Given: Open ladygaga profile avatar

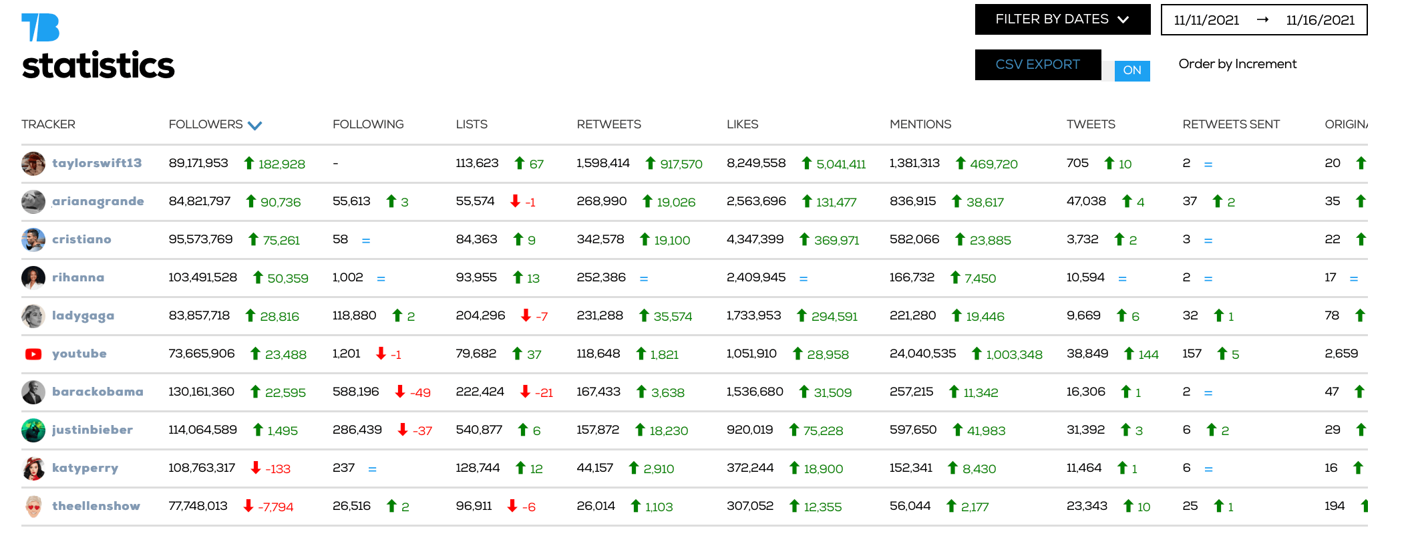Looking at the screenshot, I should point(33,315).
